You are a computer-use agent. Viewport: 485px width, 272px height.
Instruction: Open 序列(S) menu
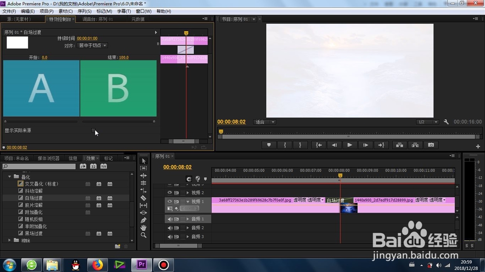[x=84, y=11]
